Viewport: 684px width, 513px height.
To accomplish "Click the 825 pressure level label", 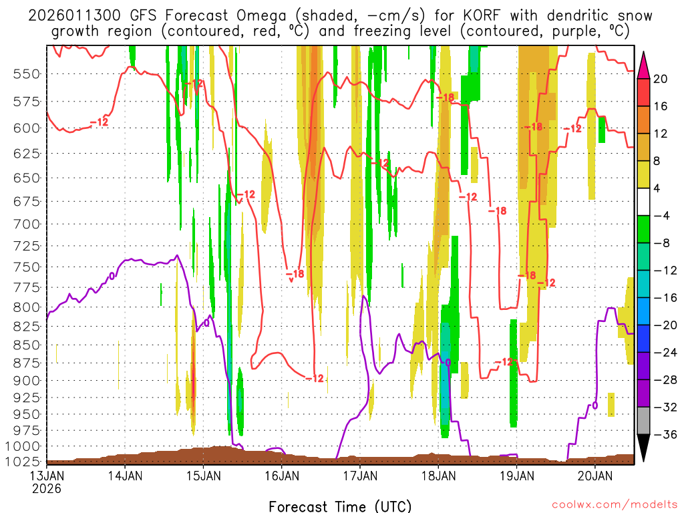I will (x=26, y=326).
